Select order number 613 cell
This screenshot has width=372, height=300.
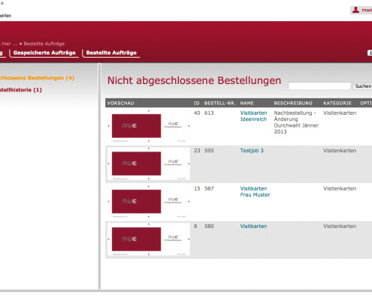pos(209,113)
